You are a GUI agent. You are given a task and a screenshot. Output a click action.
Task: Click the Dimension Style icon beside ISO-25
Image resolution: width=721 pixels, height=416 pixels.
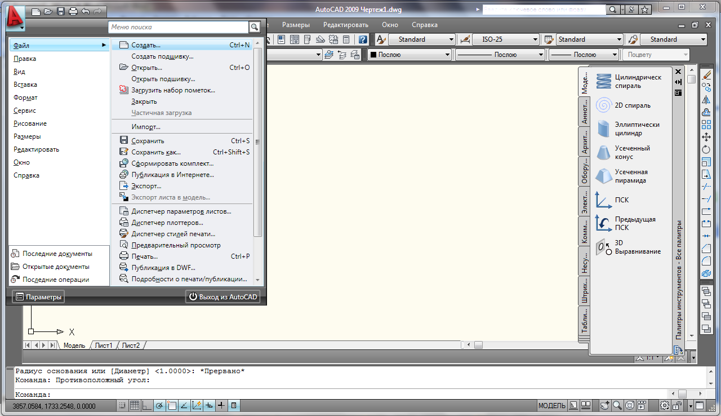coord(465,39)
